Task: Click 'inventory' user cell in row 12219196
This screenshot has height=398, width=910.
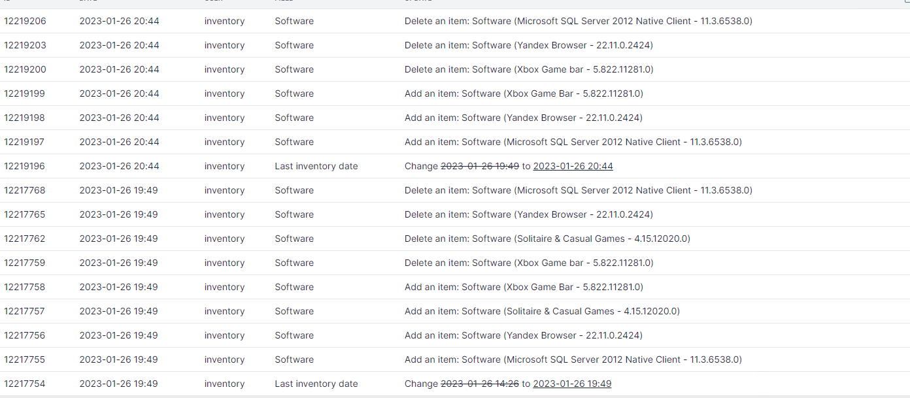Action: (x=224, y=166)
